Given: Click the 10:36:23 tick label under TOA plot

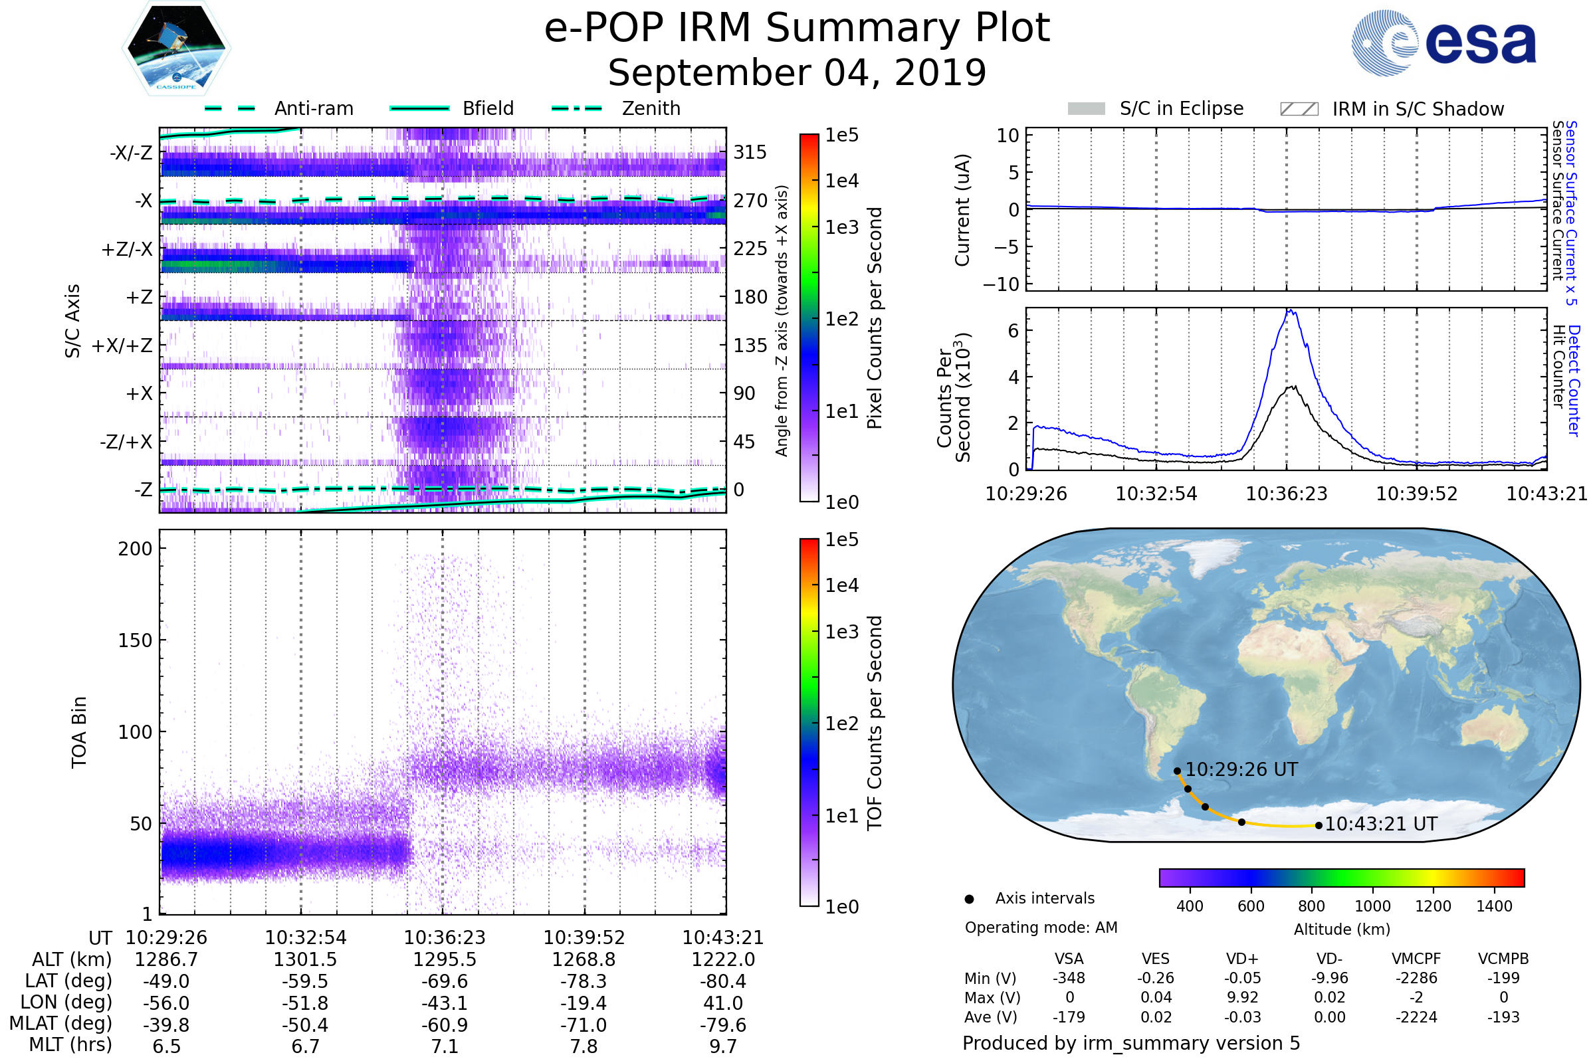Looking at the screenshot, I should click(444, 937).
